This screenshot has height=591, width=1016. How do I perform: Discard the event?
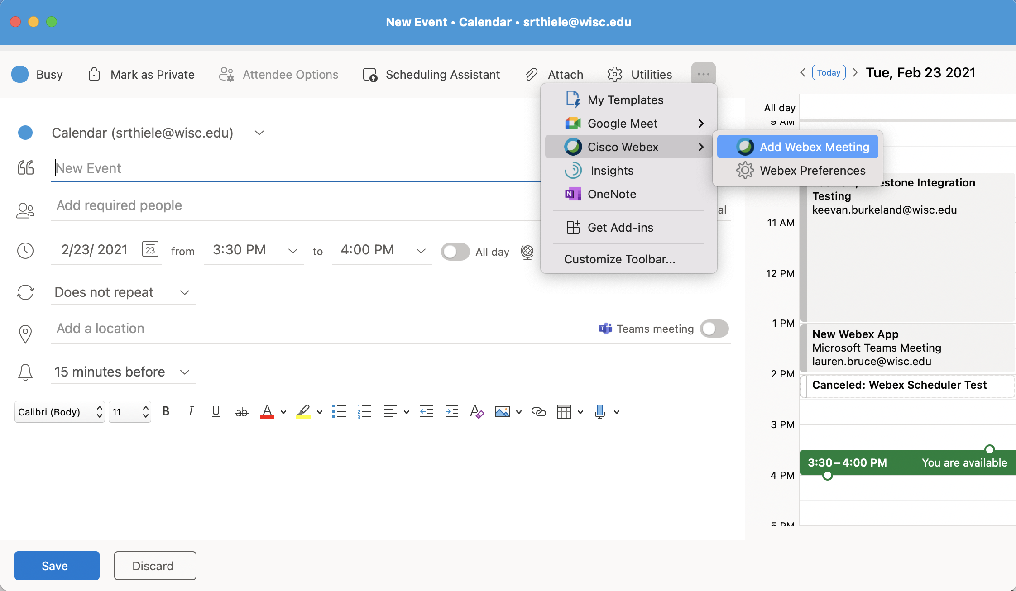(x=155, y=566)
